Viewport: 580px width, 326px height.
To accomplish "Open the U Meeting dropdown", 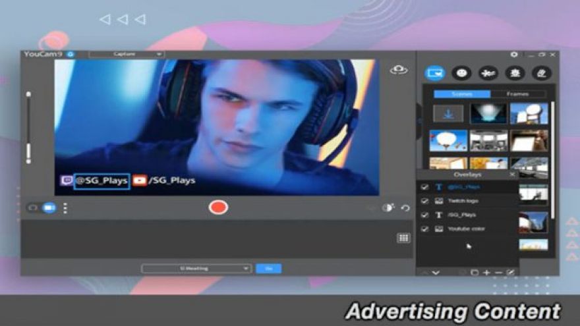I will tap(196, 268).
